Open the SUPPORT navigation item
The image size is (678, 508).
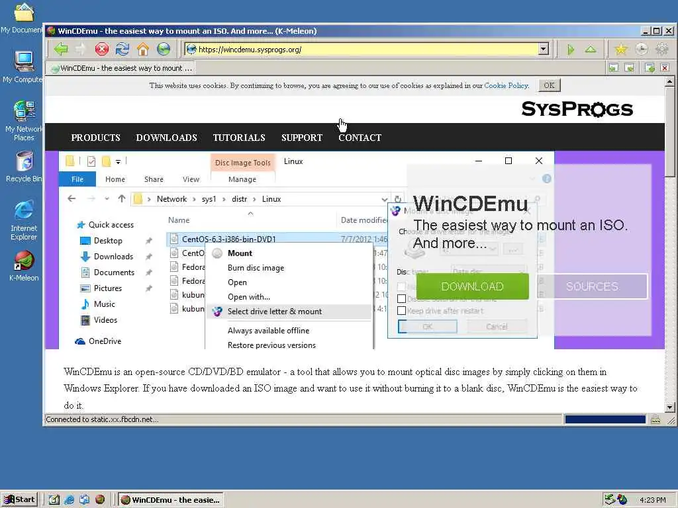pyautogui.click(x=302, y=138)
